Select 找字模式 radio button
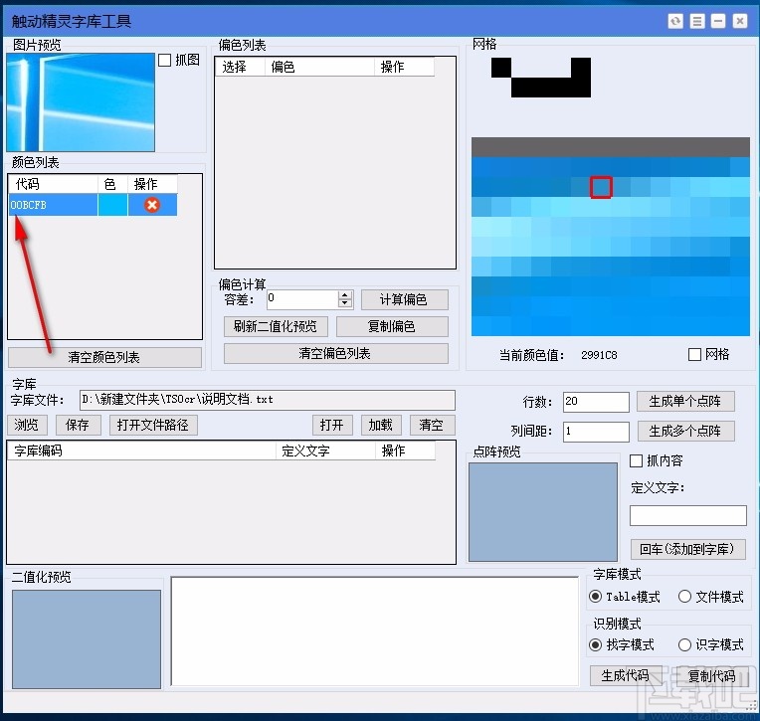The width and height of the screenshot is (760, 721). (x=595, y=645)
